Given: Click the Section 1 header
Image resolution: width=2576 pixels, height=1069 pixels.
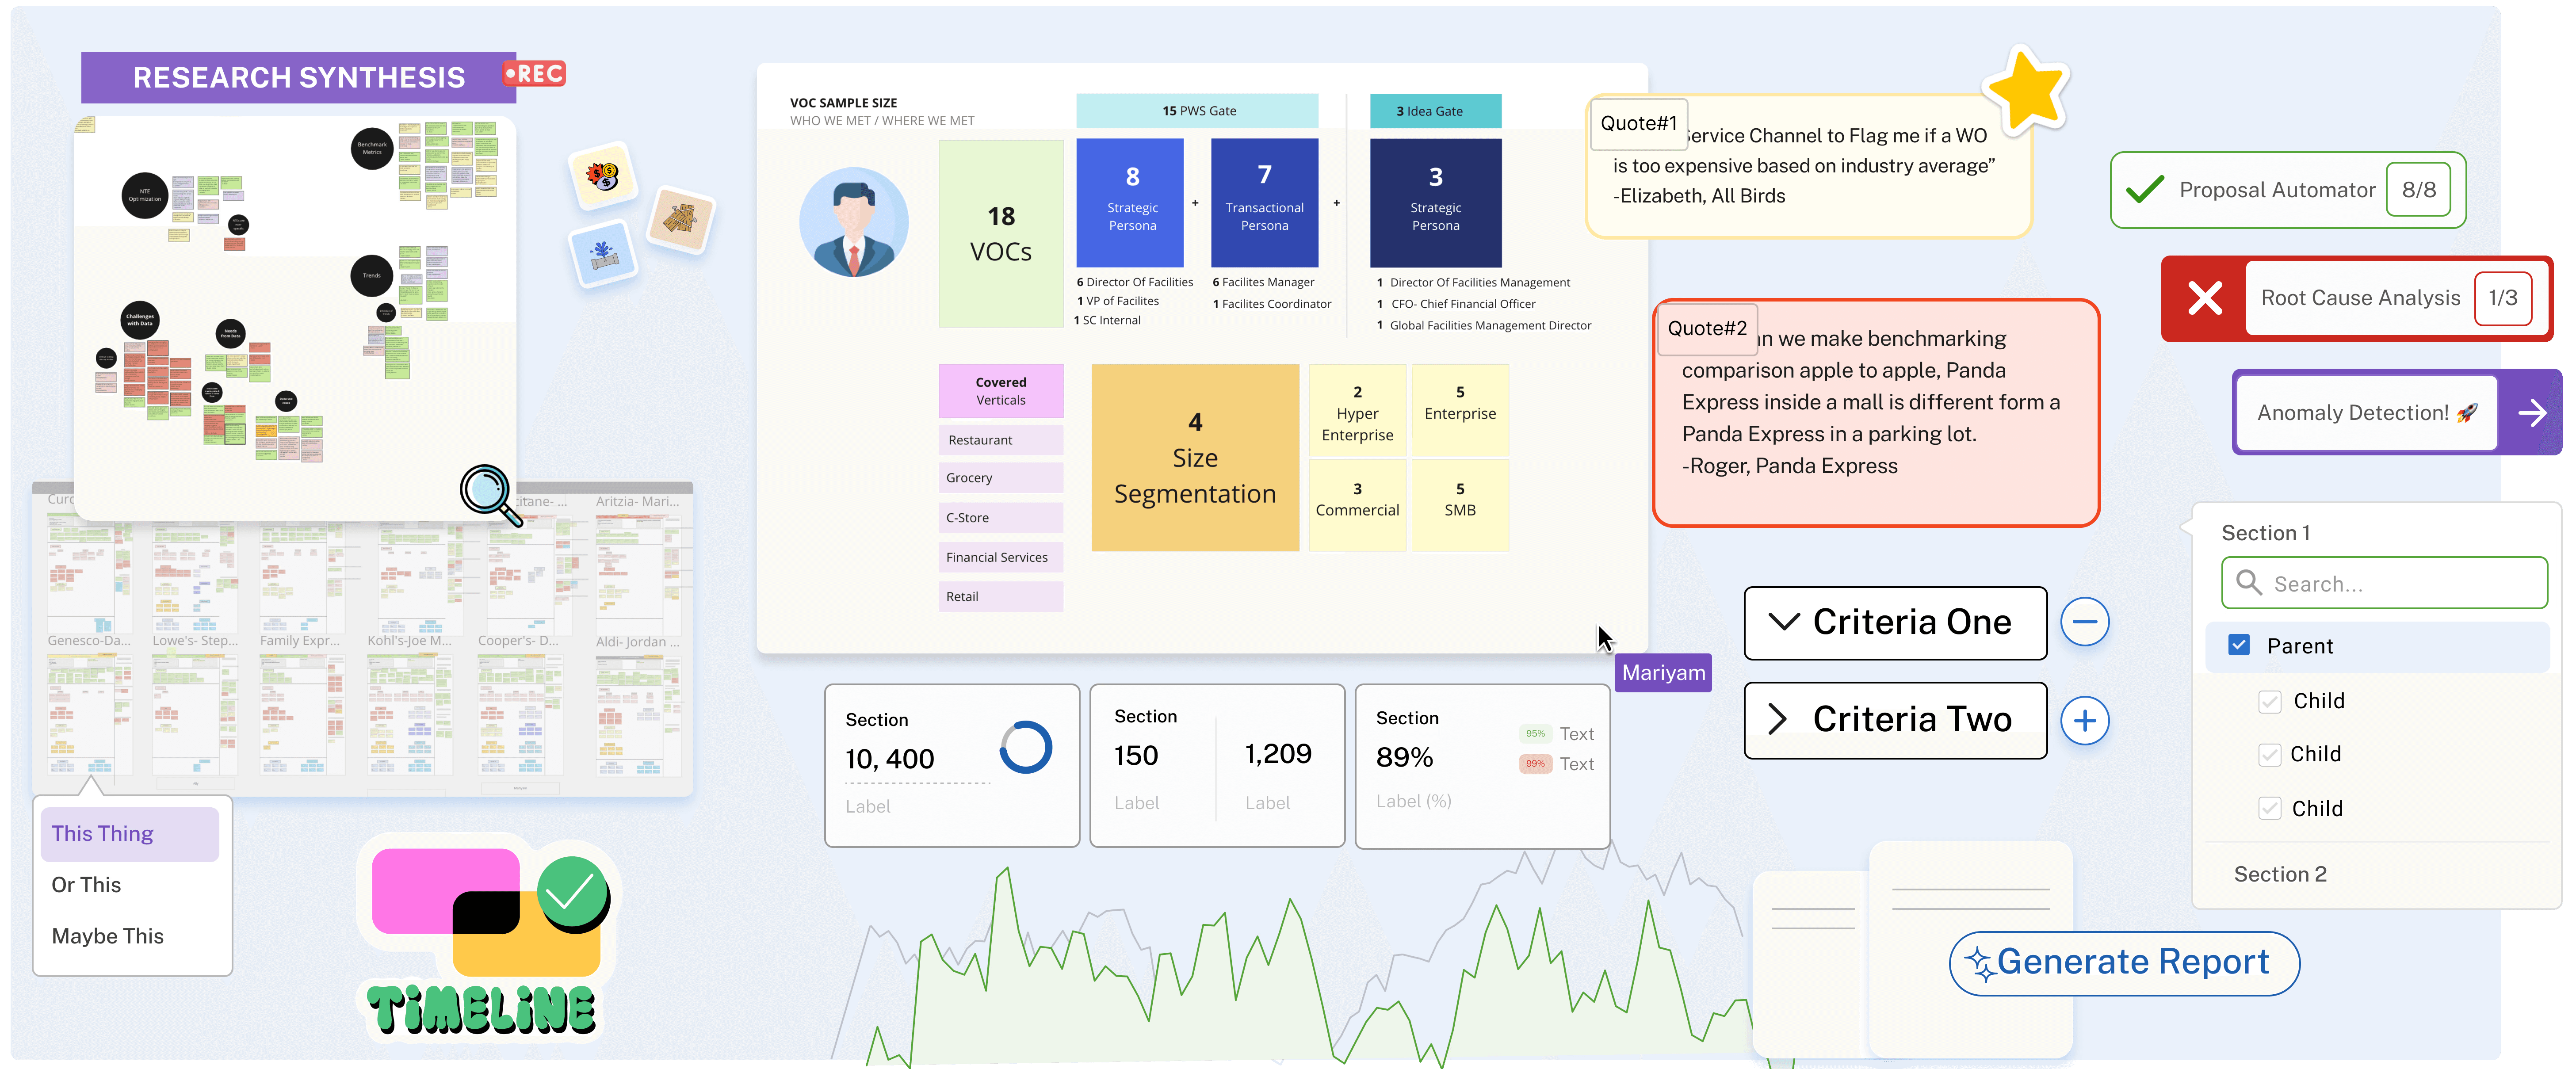Looking at the screenshot, I should [2265, 533].
